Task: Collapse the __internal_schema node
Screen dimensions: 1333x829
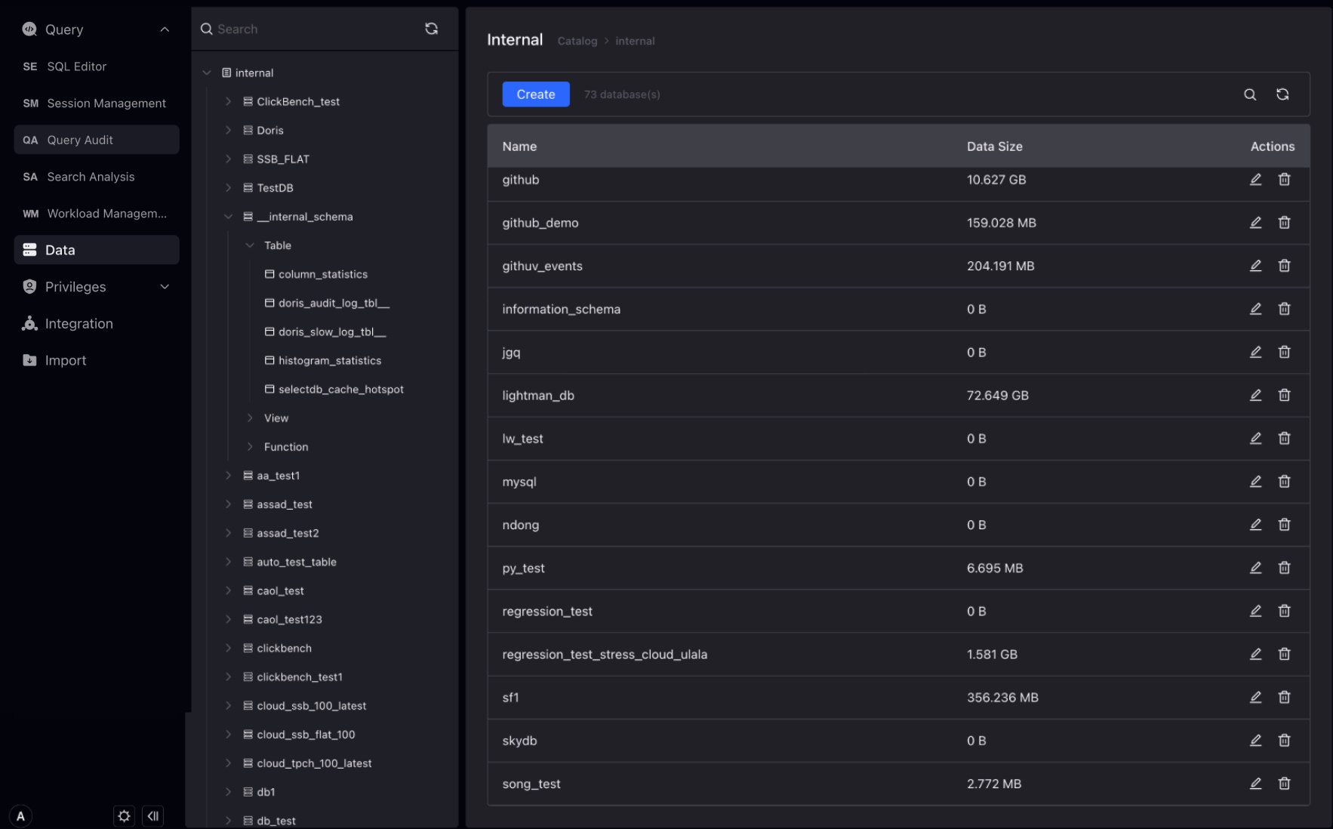Action: [229, 216]
